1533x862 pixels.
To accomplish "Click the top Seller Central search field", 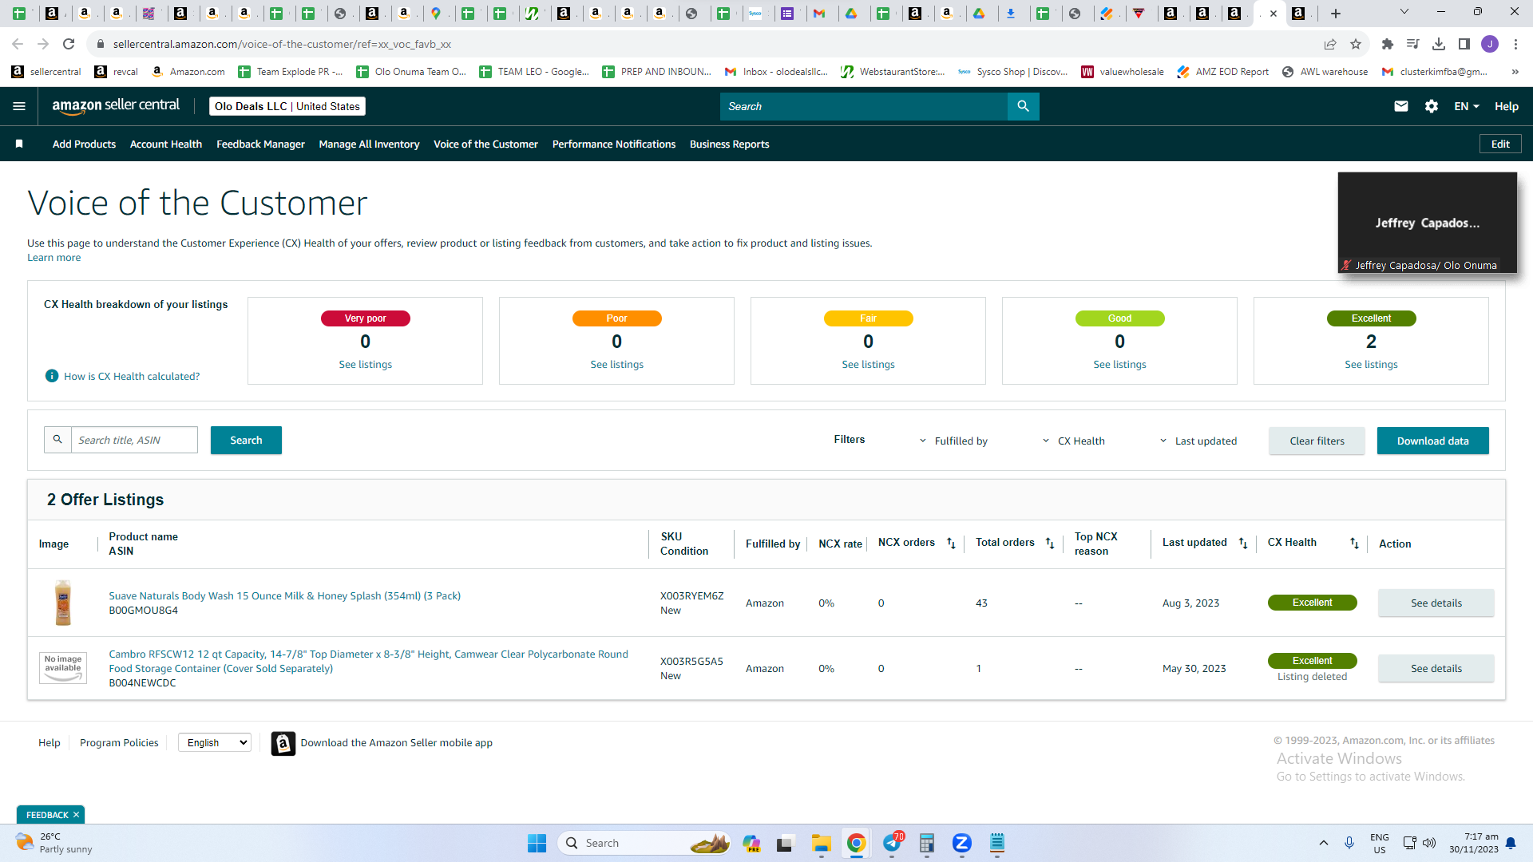I will coord(863,106).
